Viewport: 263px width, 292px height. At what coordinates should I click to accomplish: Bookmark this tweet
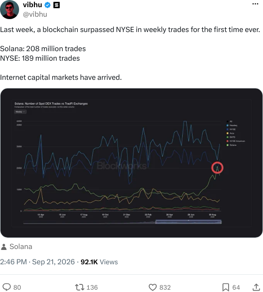tap(226, 287)
